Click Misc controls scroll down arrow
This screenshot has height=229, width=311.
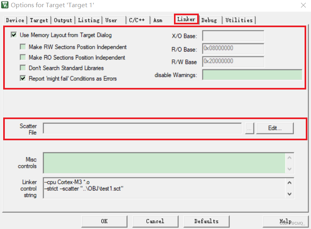(290, 169)
